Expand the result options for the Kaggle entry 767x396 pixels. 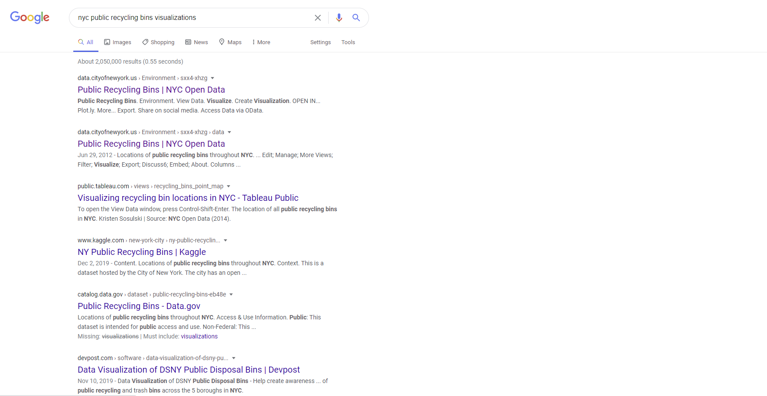[225, 240]
